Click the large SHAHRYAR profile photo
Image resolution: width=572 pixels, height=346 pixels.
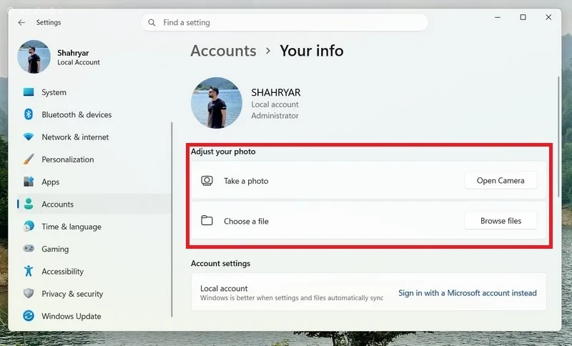(217, 103)
